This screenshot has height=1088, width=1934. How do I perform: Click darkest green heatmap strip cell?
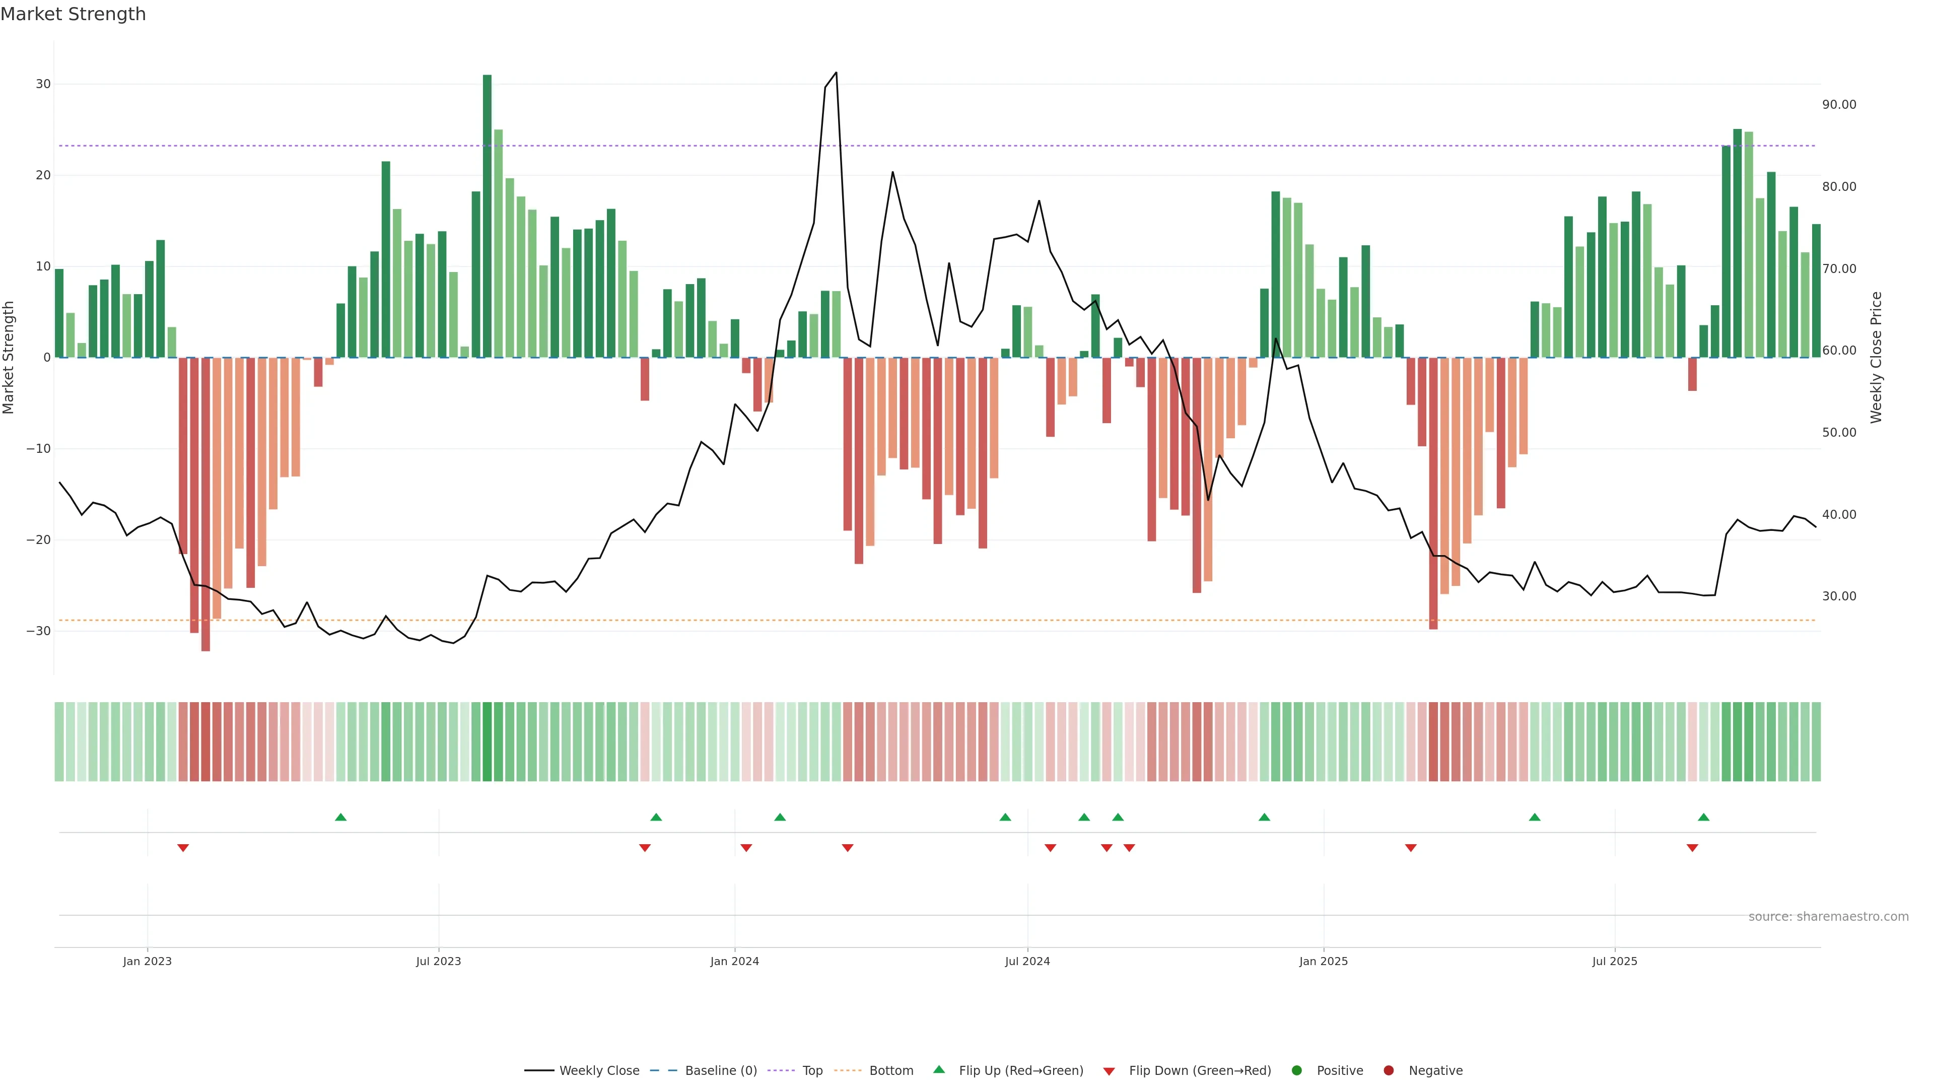pyautogui.click(x=487, y=741)
